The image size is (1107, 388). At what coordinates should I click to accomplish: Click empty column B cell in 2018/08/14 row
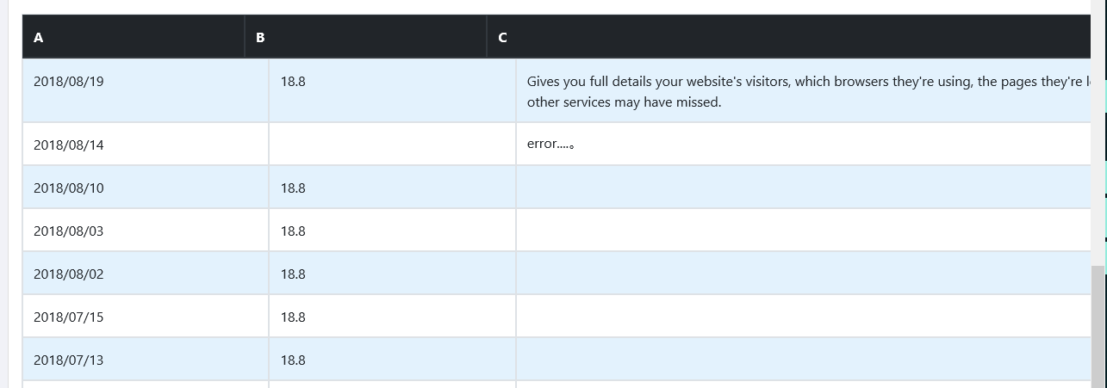coord(392,145)
